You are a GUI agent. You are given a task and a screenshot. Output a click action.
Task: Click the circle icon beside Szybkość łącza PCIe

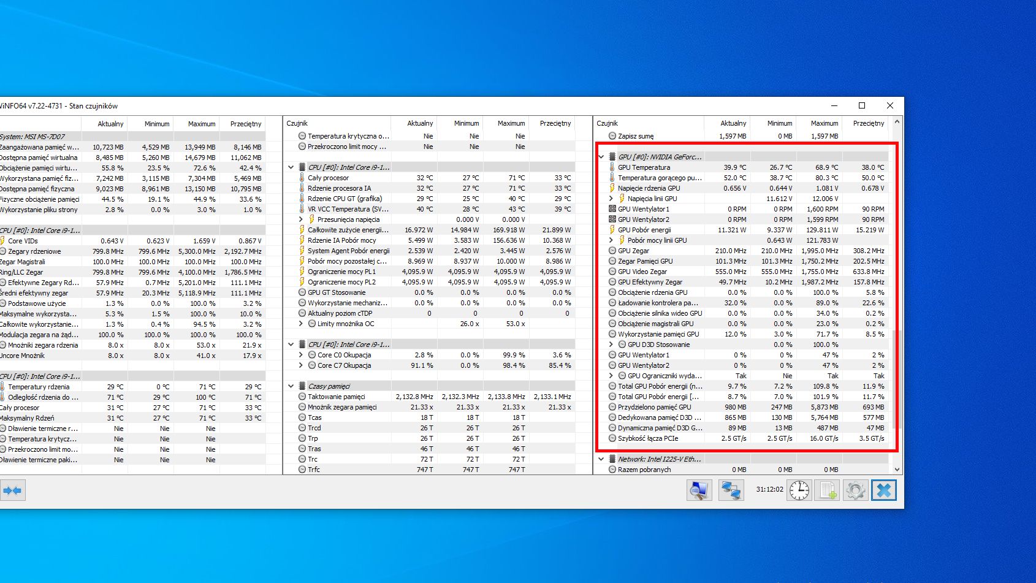coord(612,438)
